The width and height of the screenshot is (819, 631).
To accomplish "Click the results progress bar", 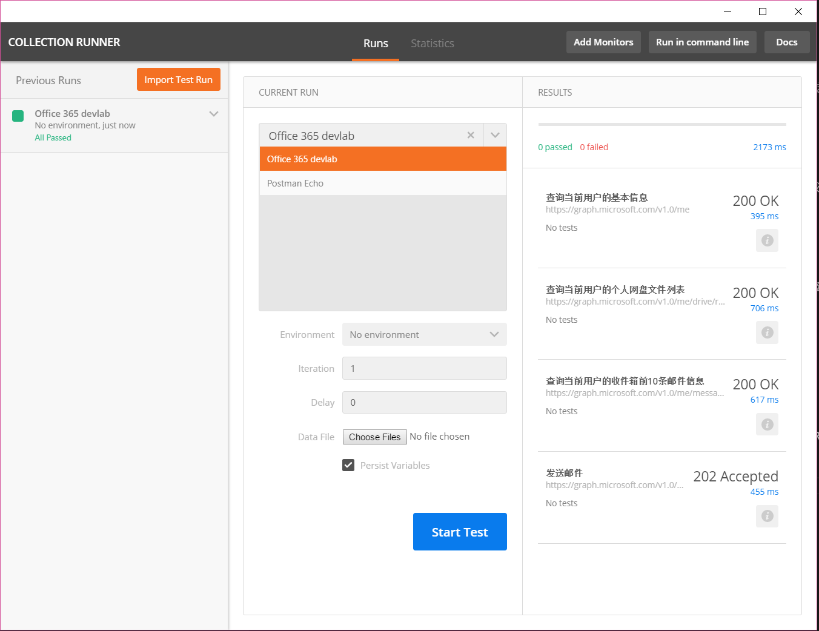I will click(x=661, y=124).
